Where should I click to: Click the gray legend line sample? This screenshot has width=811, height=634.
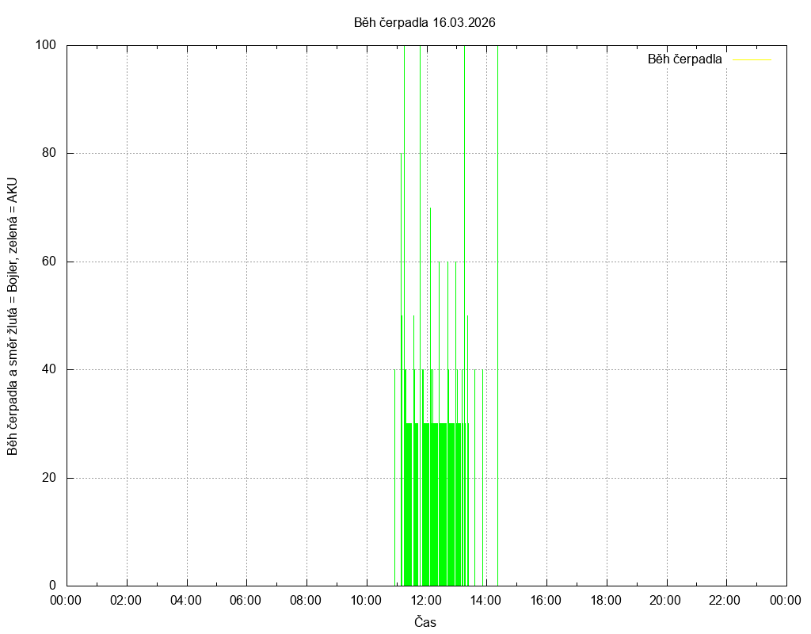(752, 59)
